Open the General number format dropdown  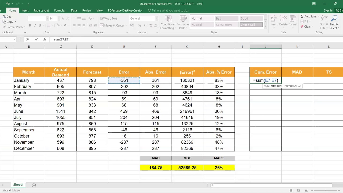pos(156,18)
